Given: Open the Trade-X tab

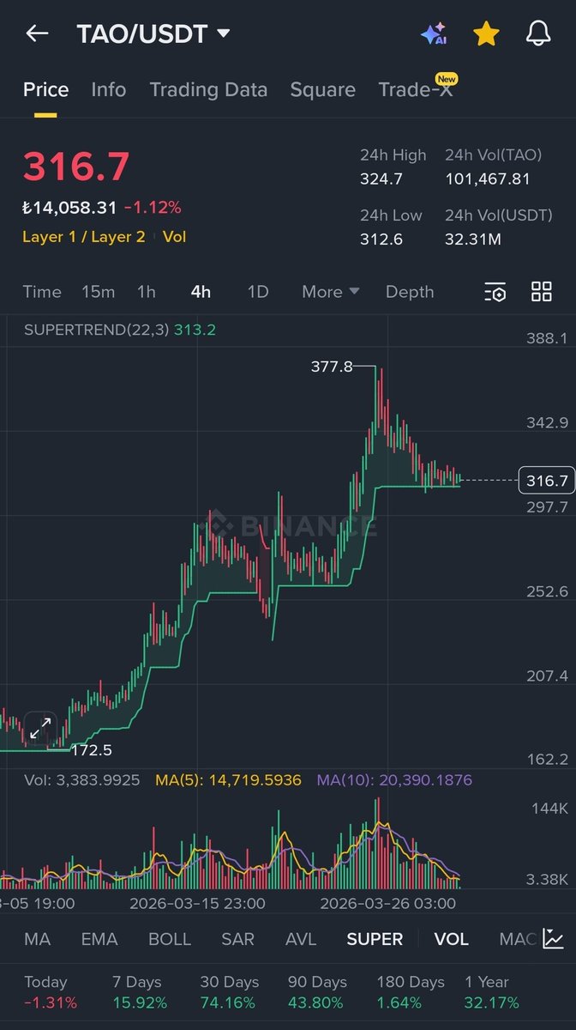Looking at the screenshot, I should 417,88.
